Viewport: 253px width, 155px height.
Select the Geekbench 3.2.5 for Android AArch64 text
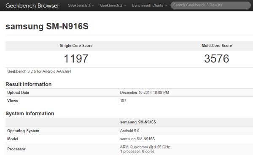pos(39,71)
